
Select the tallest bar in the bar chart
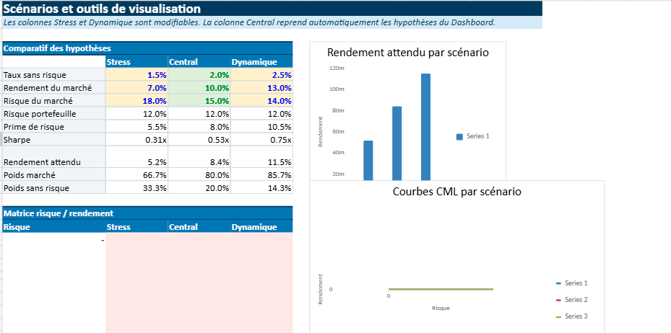pyautogui.click(x=425, y=126)
